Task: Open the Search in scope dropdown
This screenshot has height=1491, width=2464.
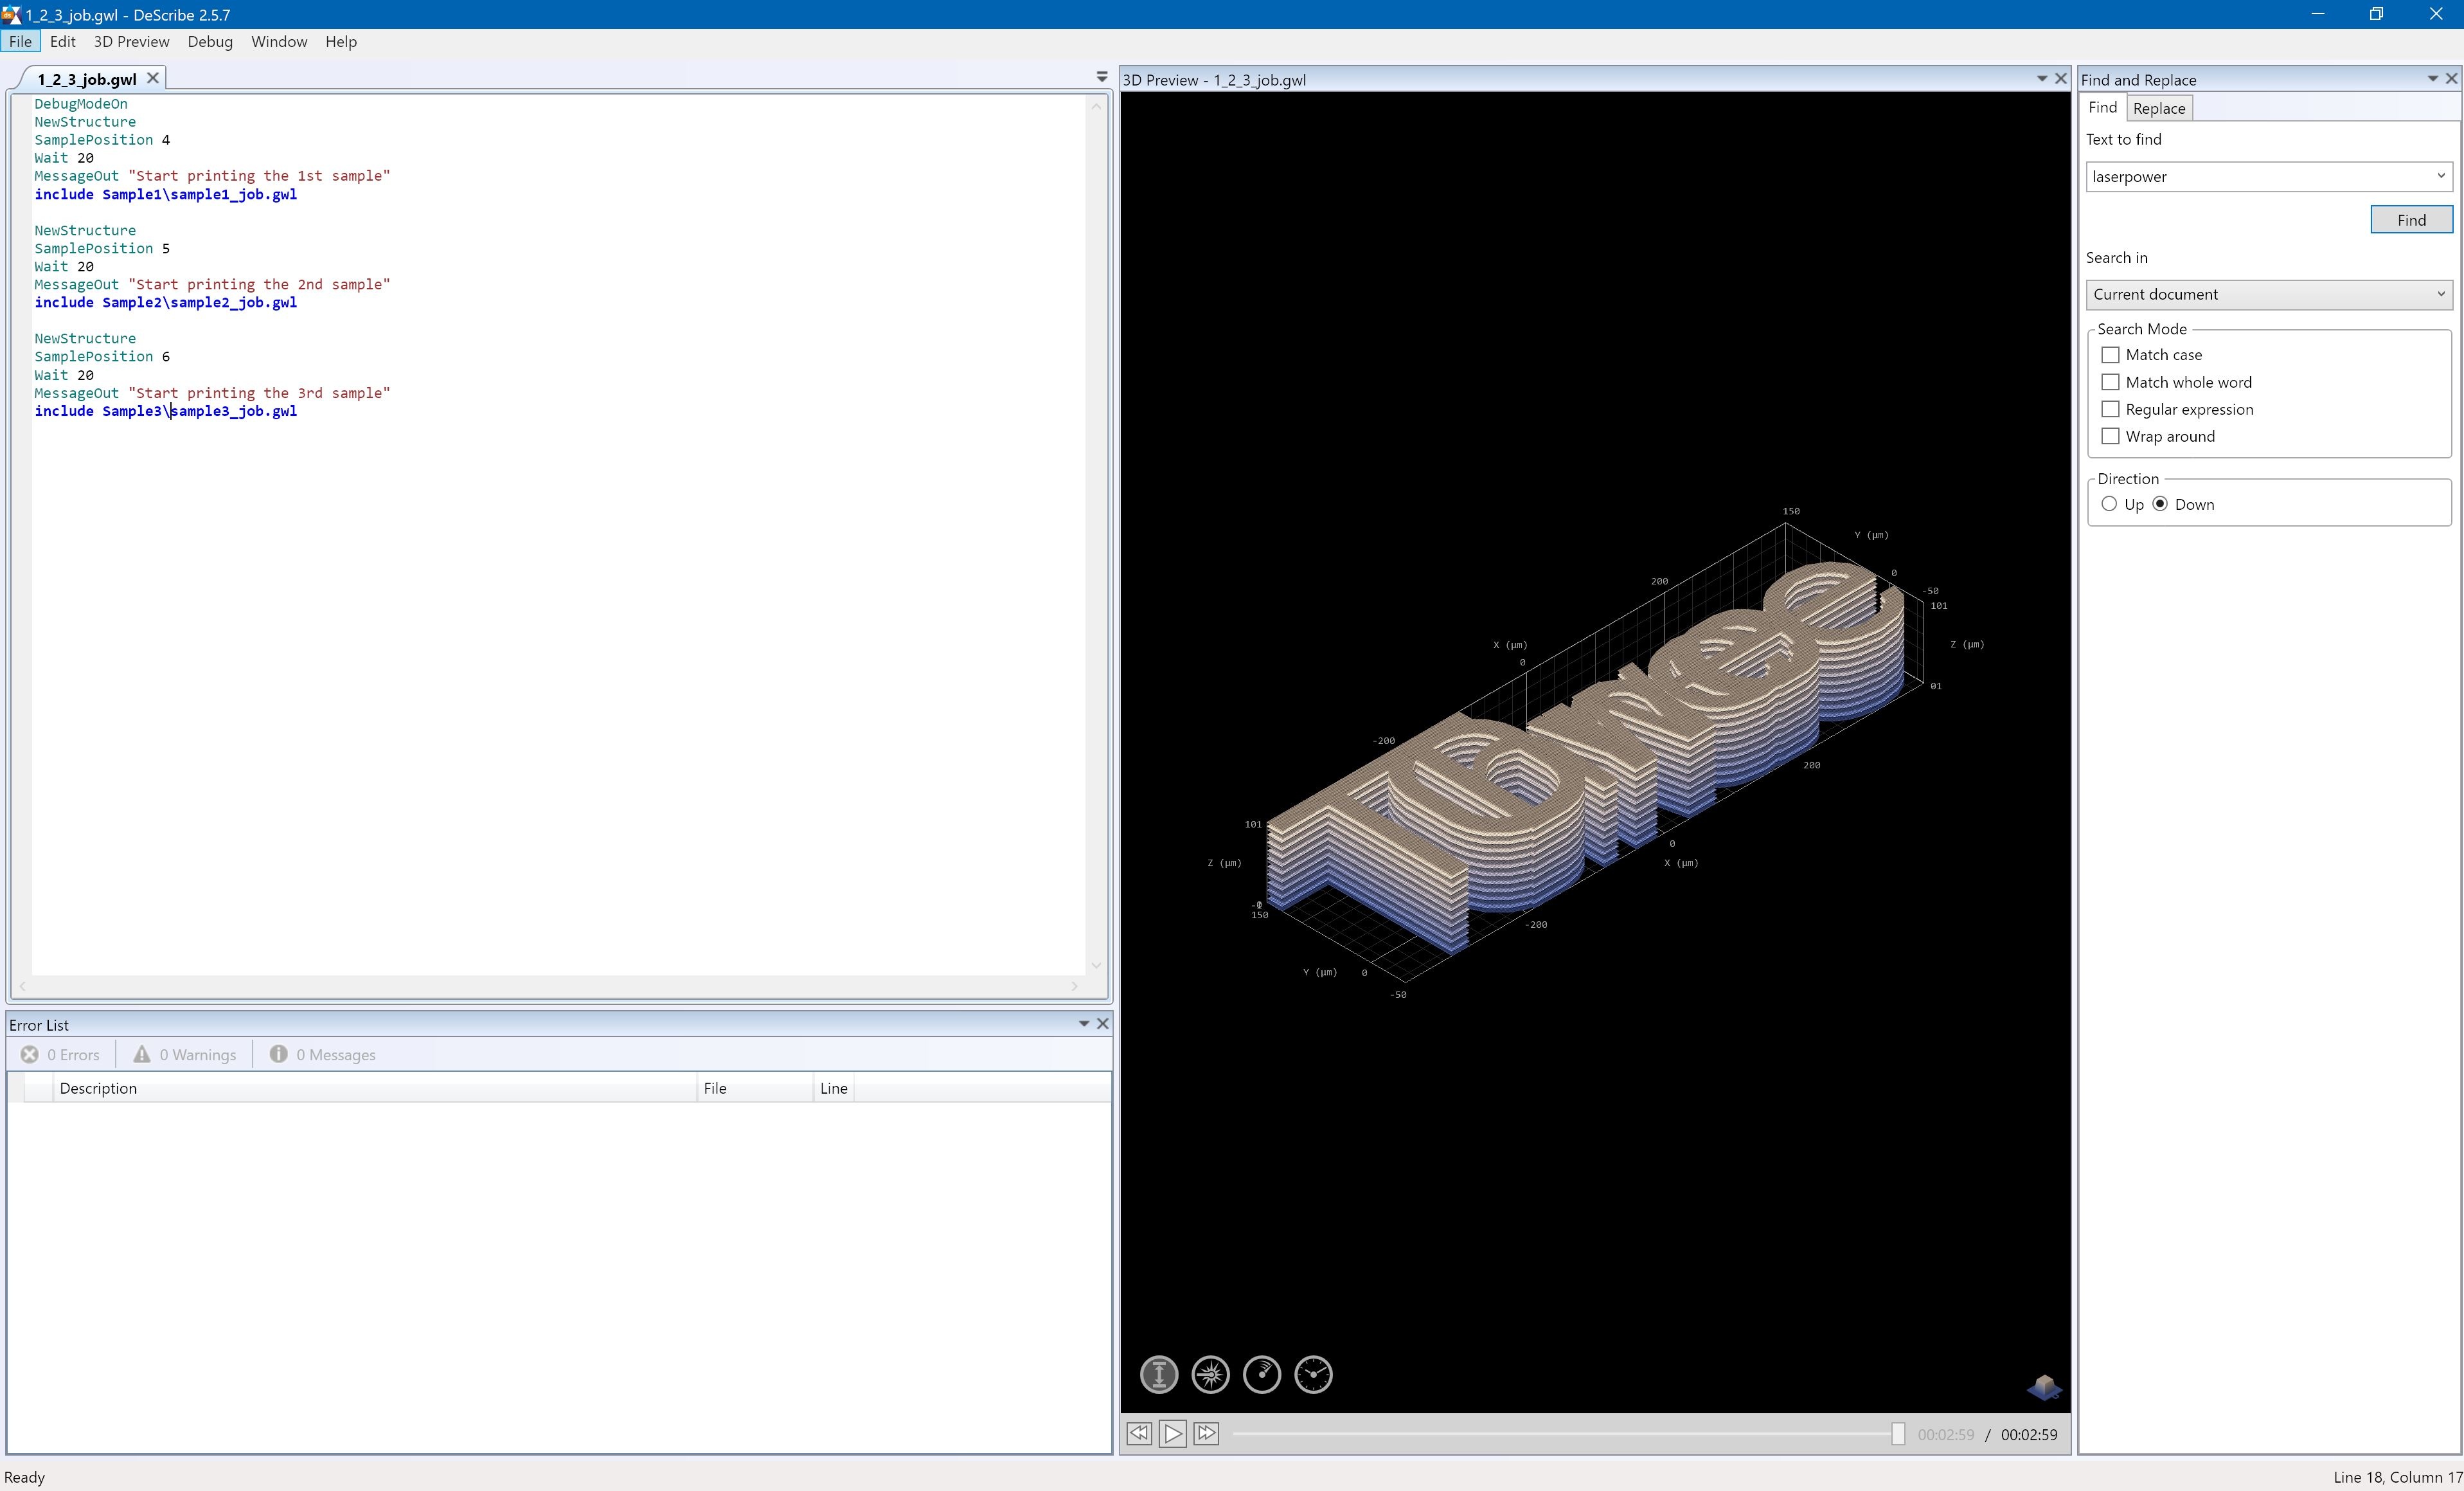Action: (x=2440, y=294)
